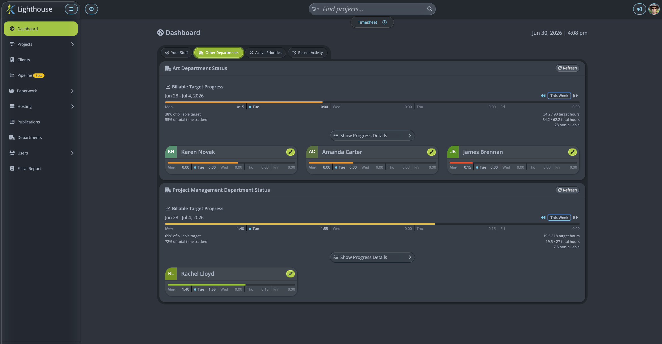
Task: Click This Week in Project Management
Action: [560, 217]
